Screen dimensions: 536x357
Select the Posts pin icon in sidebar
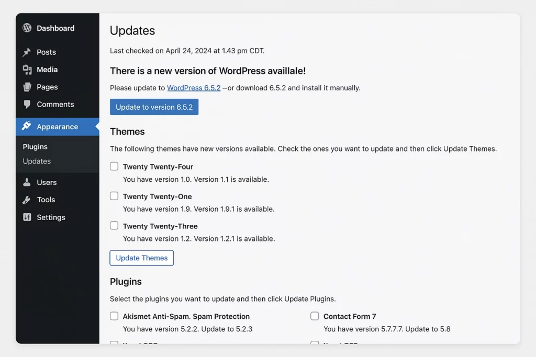pyautogui.click(x=27, y=52)
